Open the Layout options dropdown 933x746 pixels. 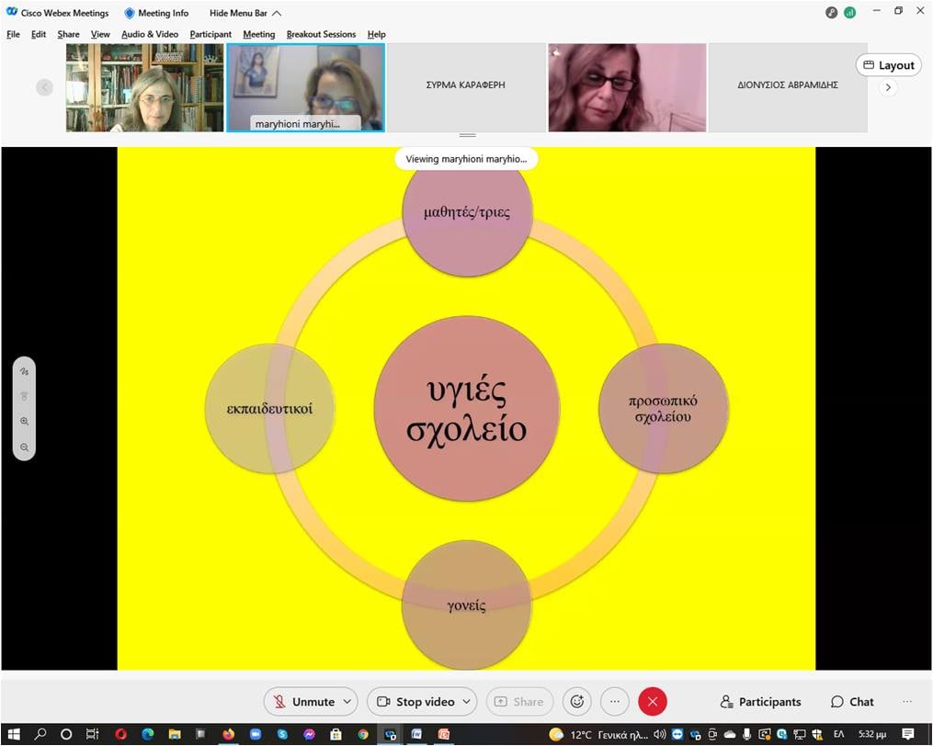pos(889,65)
